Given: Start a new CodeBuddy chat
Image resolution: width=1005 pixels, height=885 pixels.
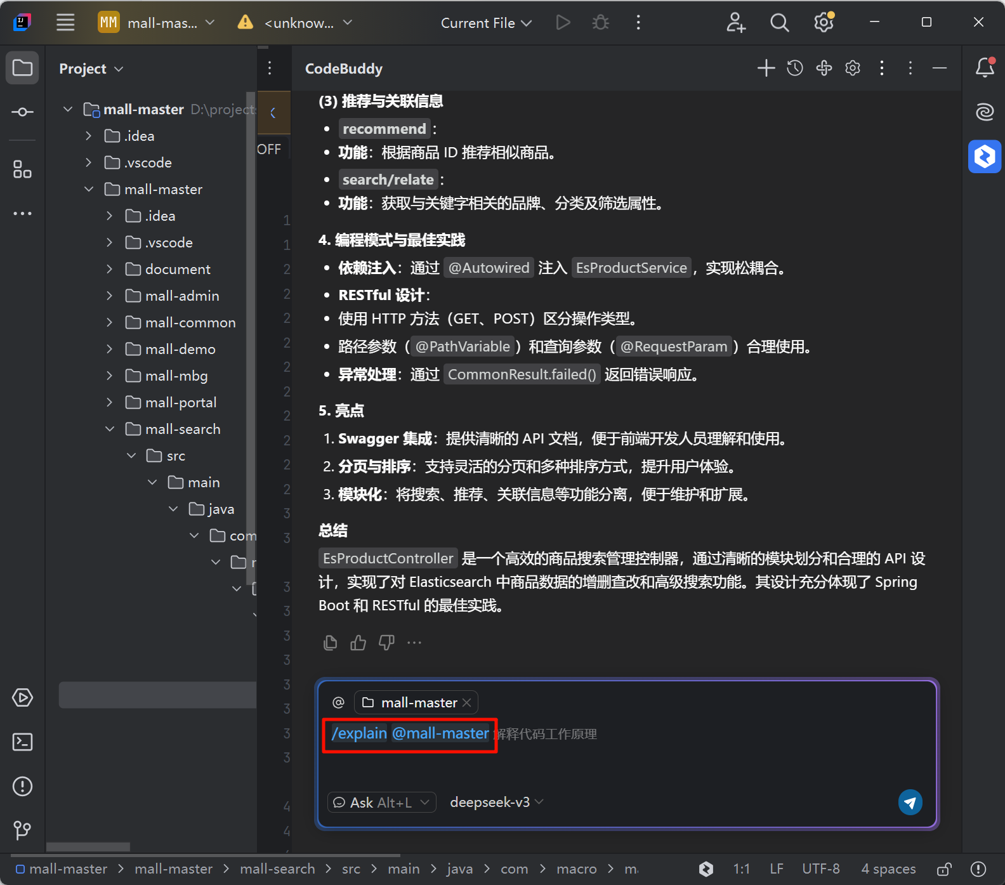Looking at the screenshot, I should tap(766, 68).
